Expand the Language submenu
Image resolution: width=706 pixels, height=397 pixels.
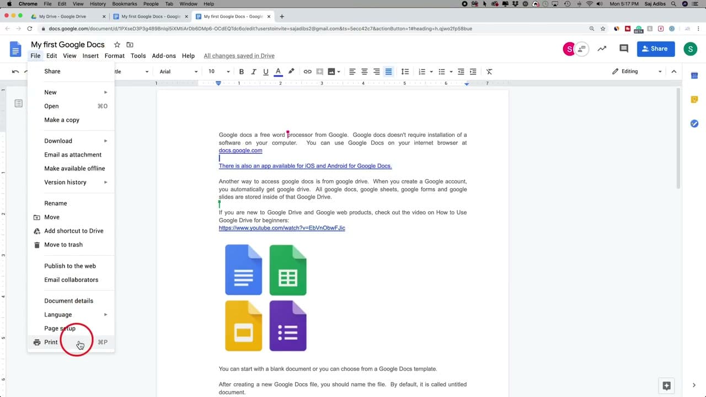[71, 314]
